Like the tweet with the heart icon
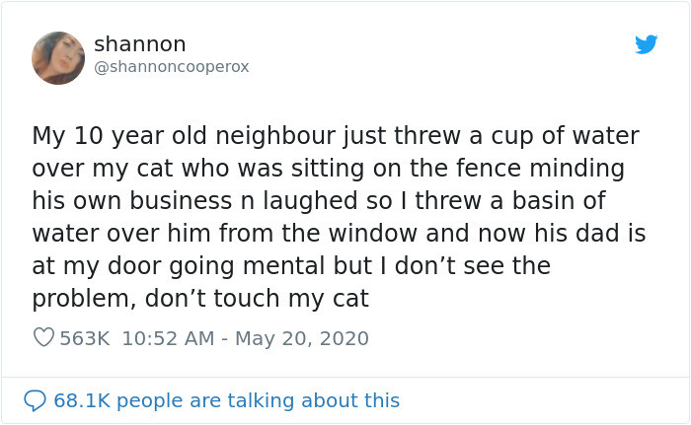This screenshot has width=691, height=425. point(43,338)
